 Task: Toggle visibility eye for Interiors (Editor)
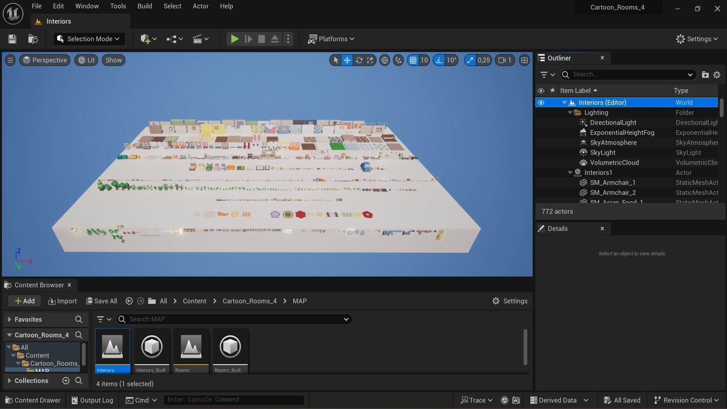[x=541, y=103]
